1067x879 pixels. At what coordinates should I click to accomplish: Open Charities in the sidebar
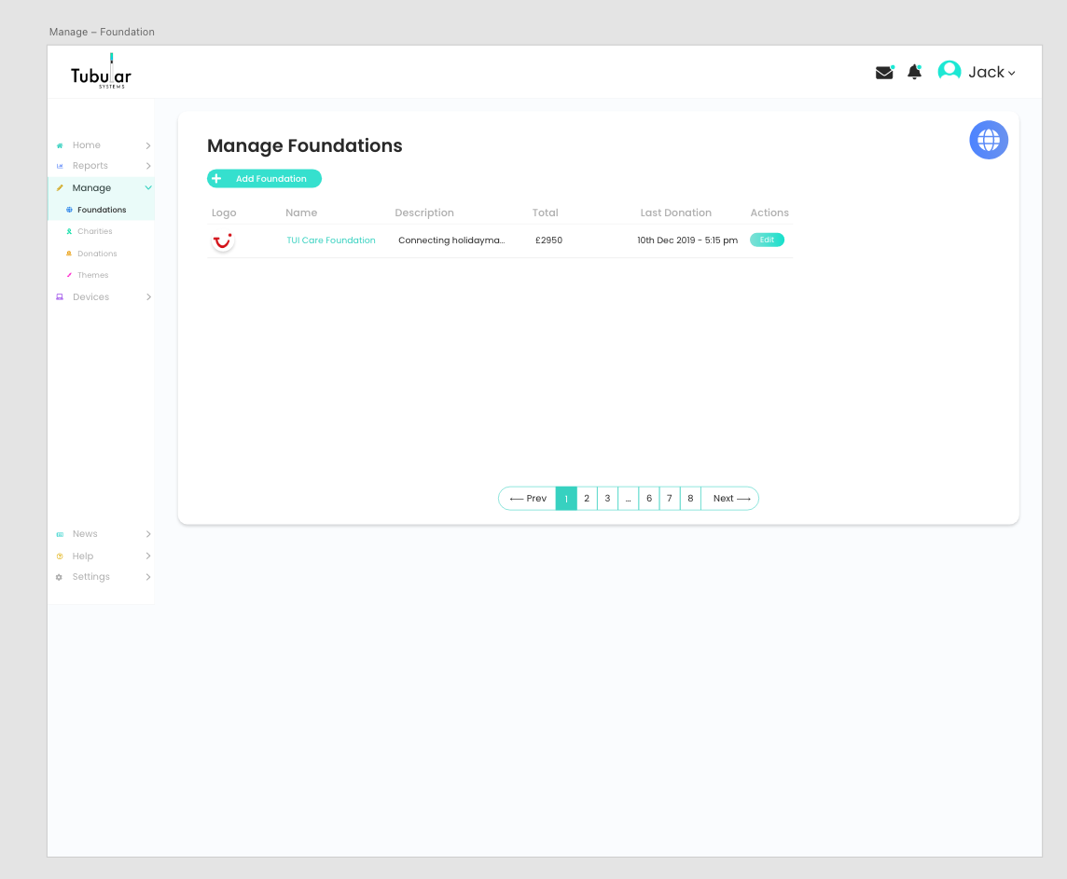(x=94, y=231)
